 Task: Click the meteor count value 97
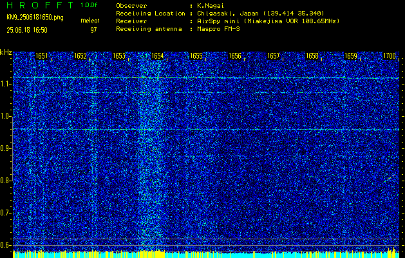[x=93, y=30]
